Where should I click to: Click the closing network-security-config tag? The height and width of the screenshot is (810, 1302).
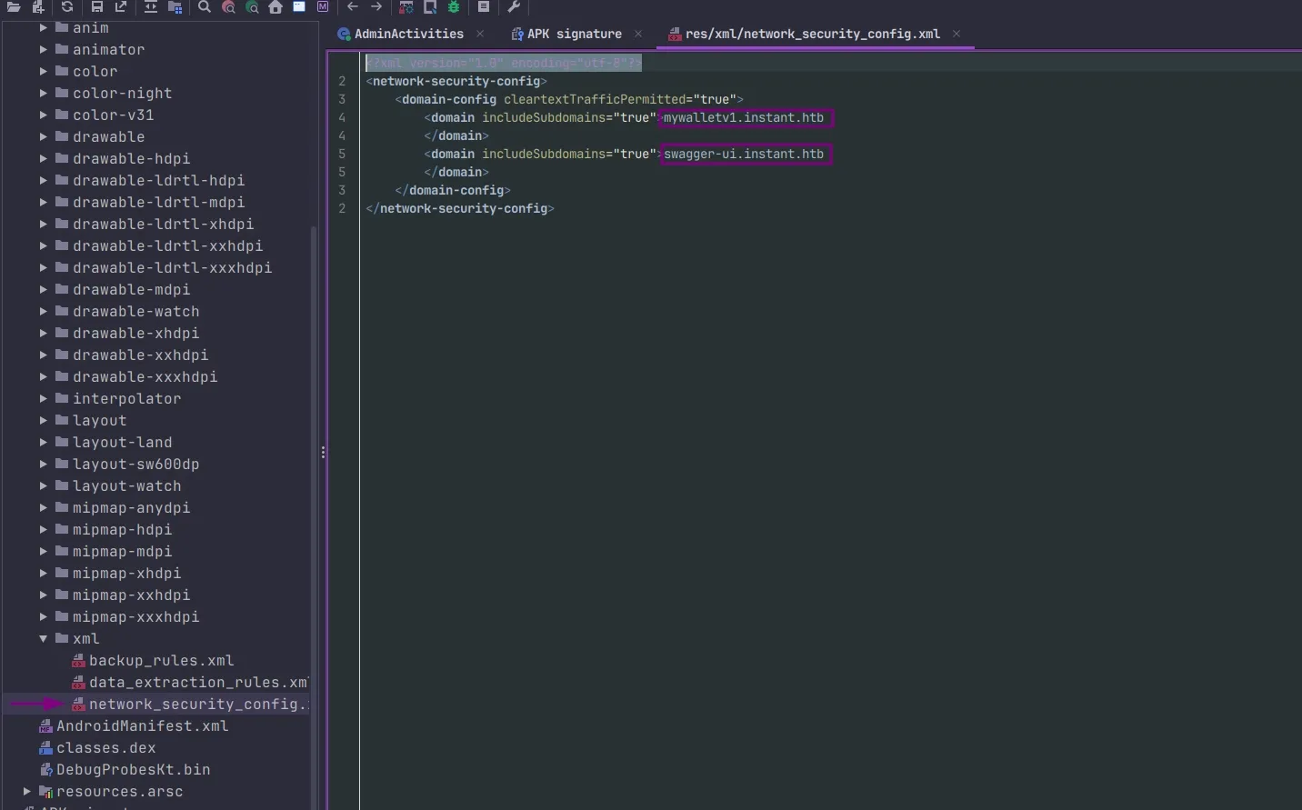point(460,208)
